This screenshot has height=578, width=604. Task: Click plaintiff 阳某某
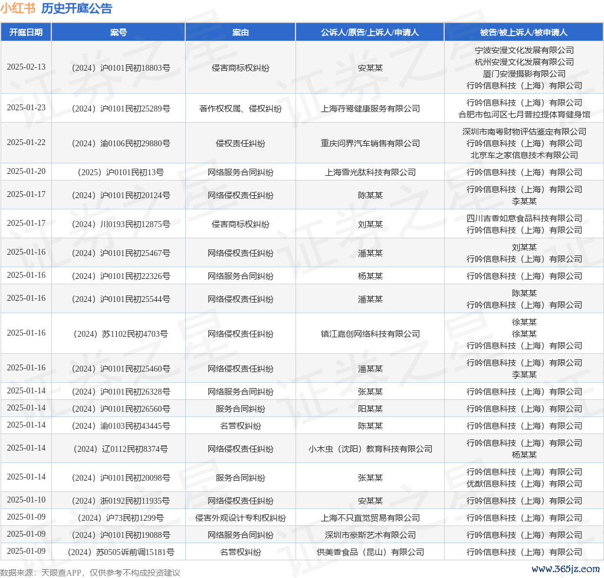coord(370,409)
